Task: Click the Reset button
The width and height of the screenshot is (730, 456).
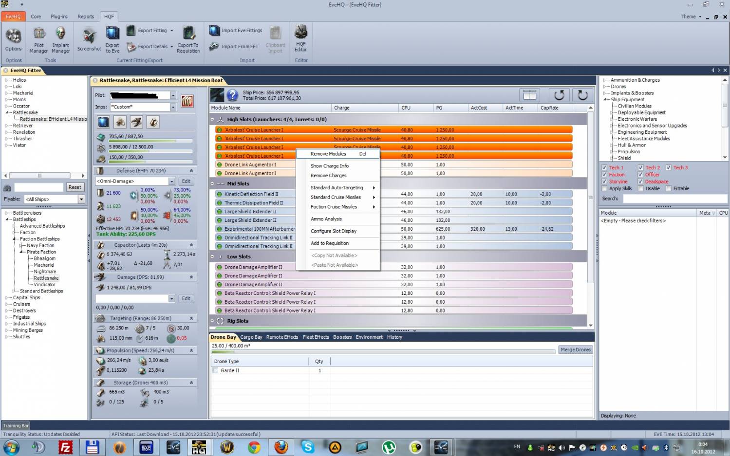Action: coord(75,187)
